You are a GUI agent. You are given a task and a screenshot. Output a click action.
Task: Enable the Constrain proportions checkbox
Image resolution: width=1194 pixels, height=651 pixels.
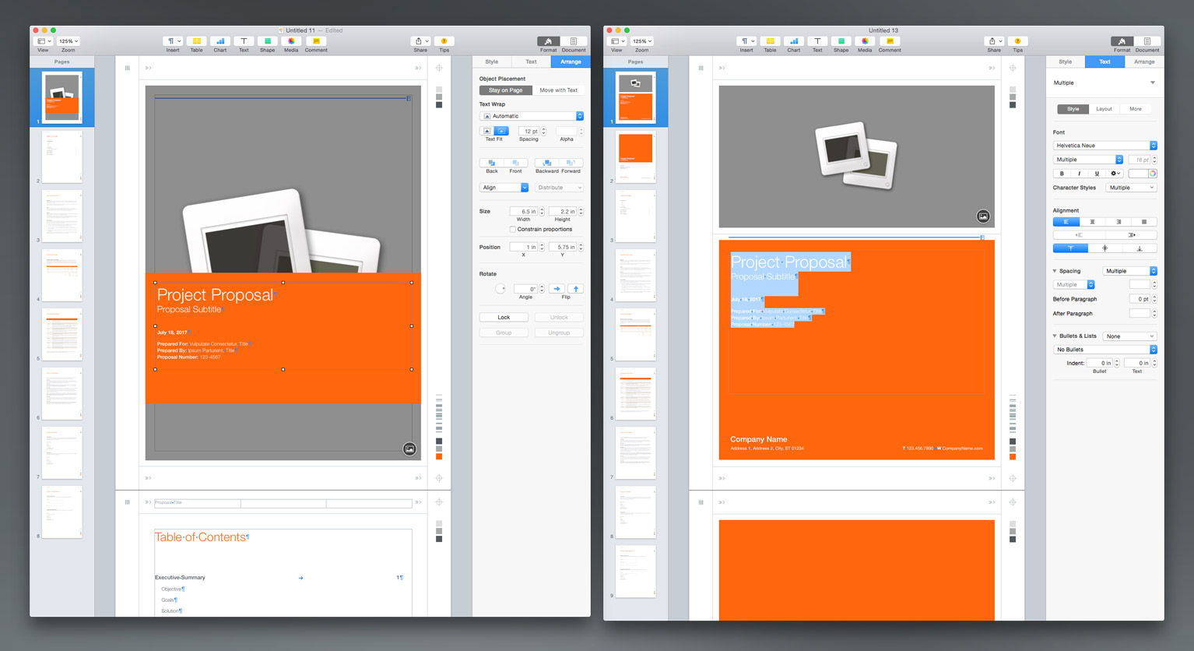tap(512, 230)
